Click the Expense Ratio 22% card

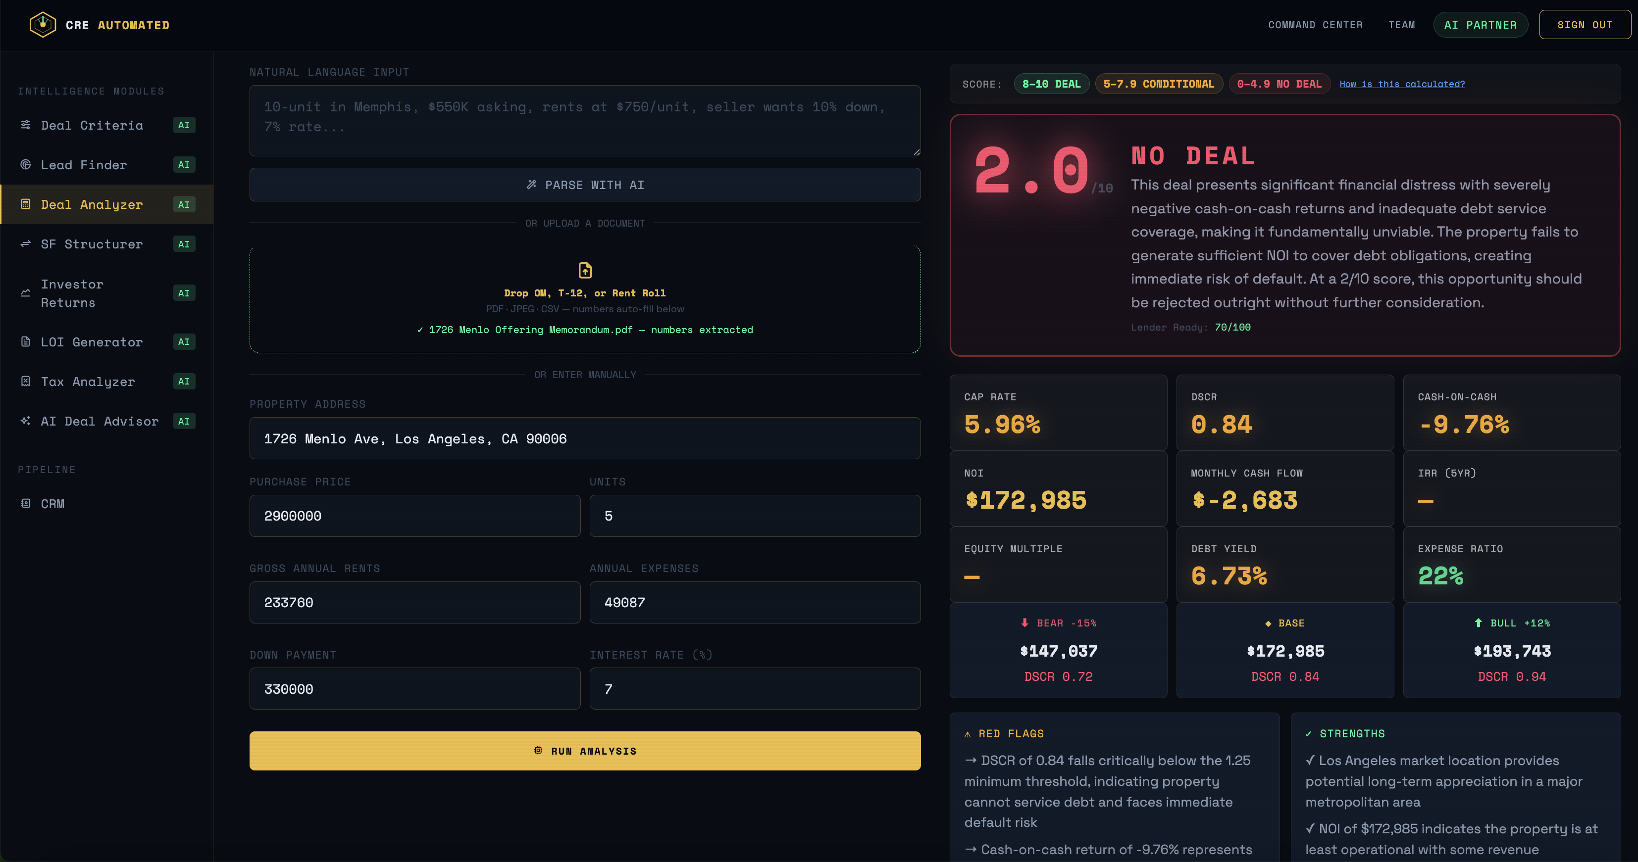[1511, 564]
